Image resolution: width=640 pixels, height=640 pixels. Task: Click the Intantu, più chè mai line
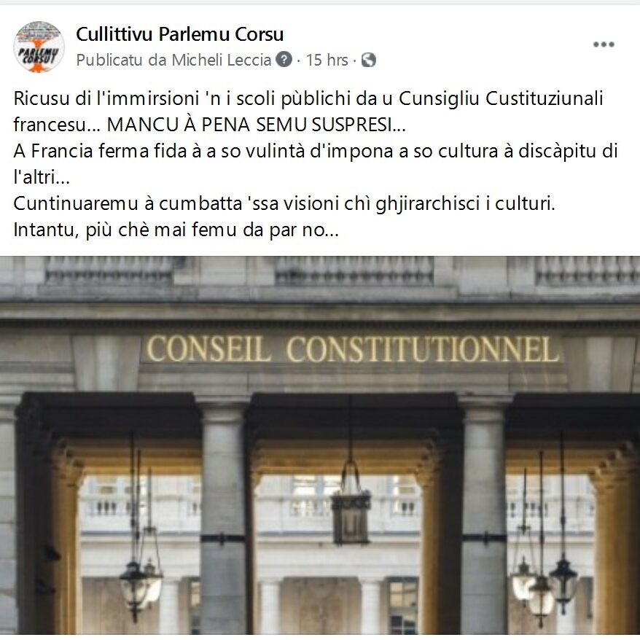point(176,230)
